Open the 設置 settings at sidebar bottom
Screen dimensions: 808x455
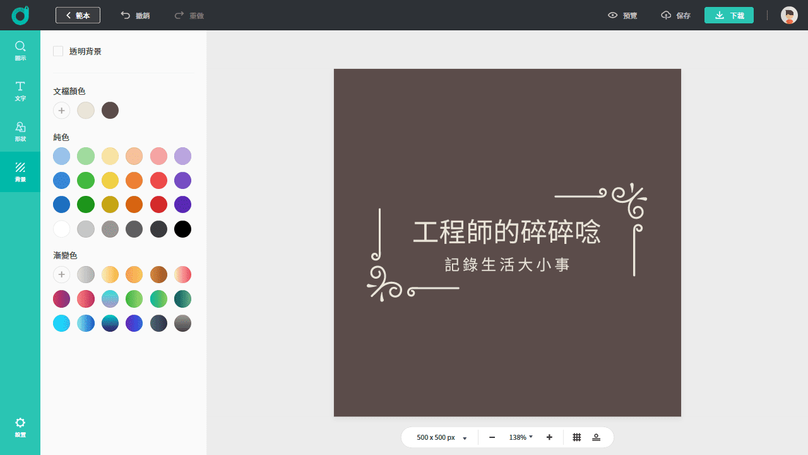20,427
